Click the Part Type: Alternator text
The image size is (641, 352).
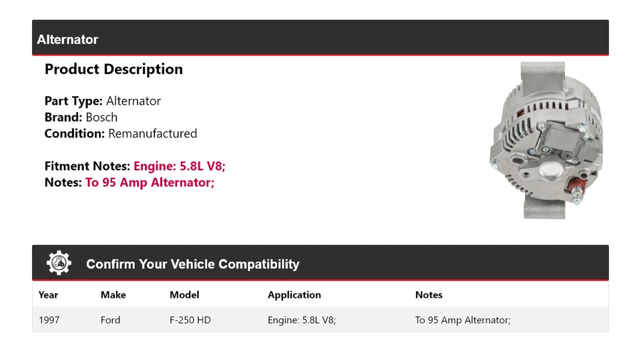click(x=102, y=102)
